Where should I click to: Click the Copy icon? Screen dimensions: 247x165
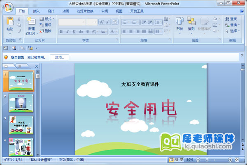pos(19,25)
